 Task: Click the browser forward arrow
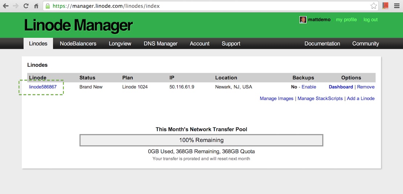click(x=16, y=6)
